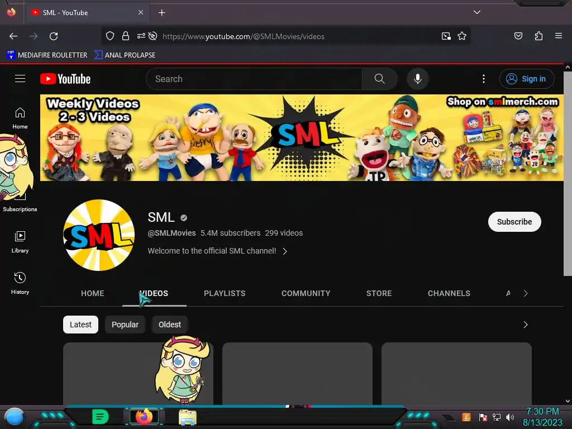Click the address bar URL
This screenshot has height=429, width=572.
click(x=244, y=36)
